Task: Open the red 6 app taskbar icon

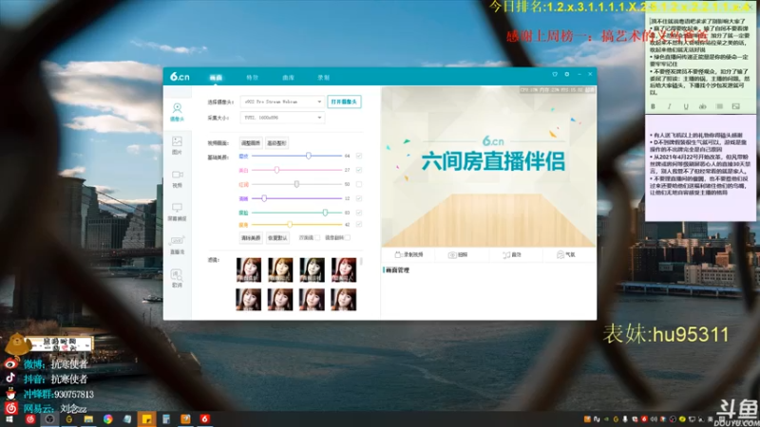Action: coord(205,419)
